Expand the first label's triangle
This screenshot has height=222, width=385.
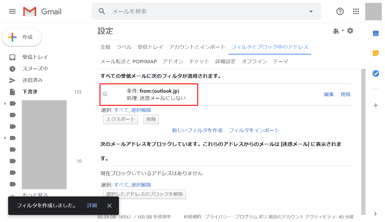point(5,103)
